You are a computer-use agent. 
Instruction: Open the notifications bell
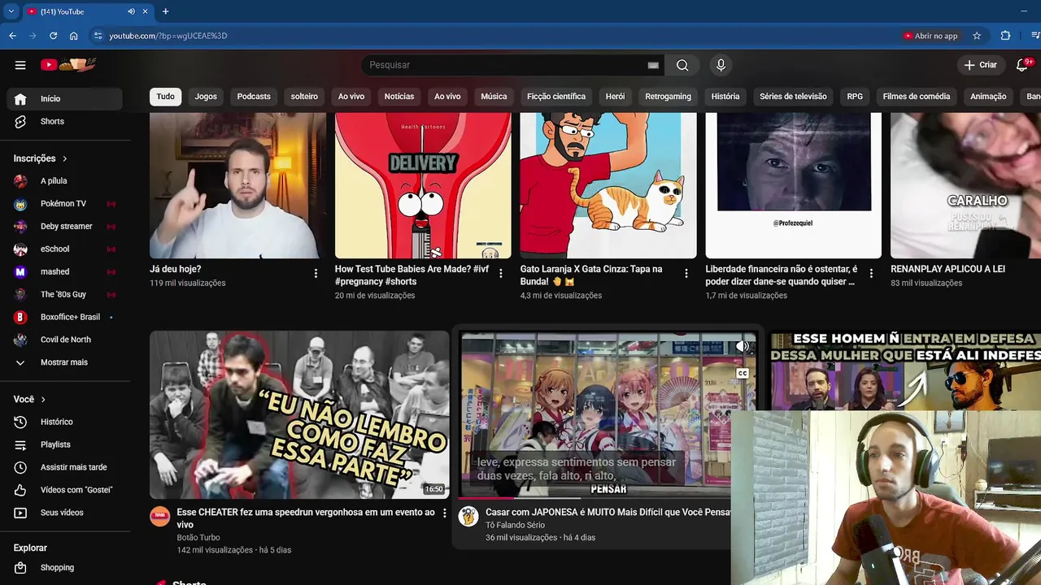[1022, 65]
